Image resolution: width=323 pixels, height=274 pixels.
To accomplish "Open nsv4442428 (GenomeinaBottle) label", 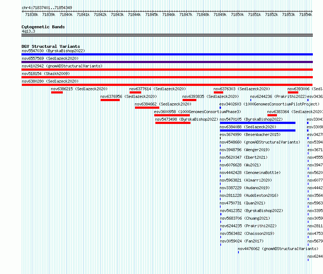I will pyautogui.click(x=250, y=173).
